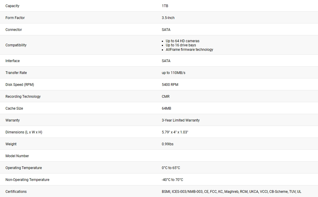Click the Connector row label
The height and width of the screenshot is (197, 318).
(x=14, y=30)
